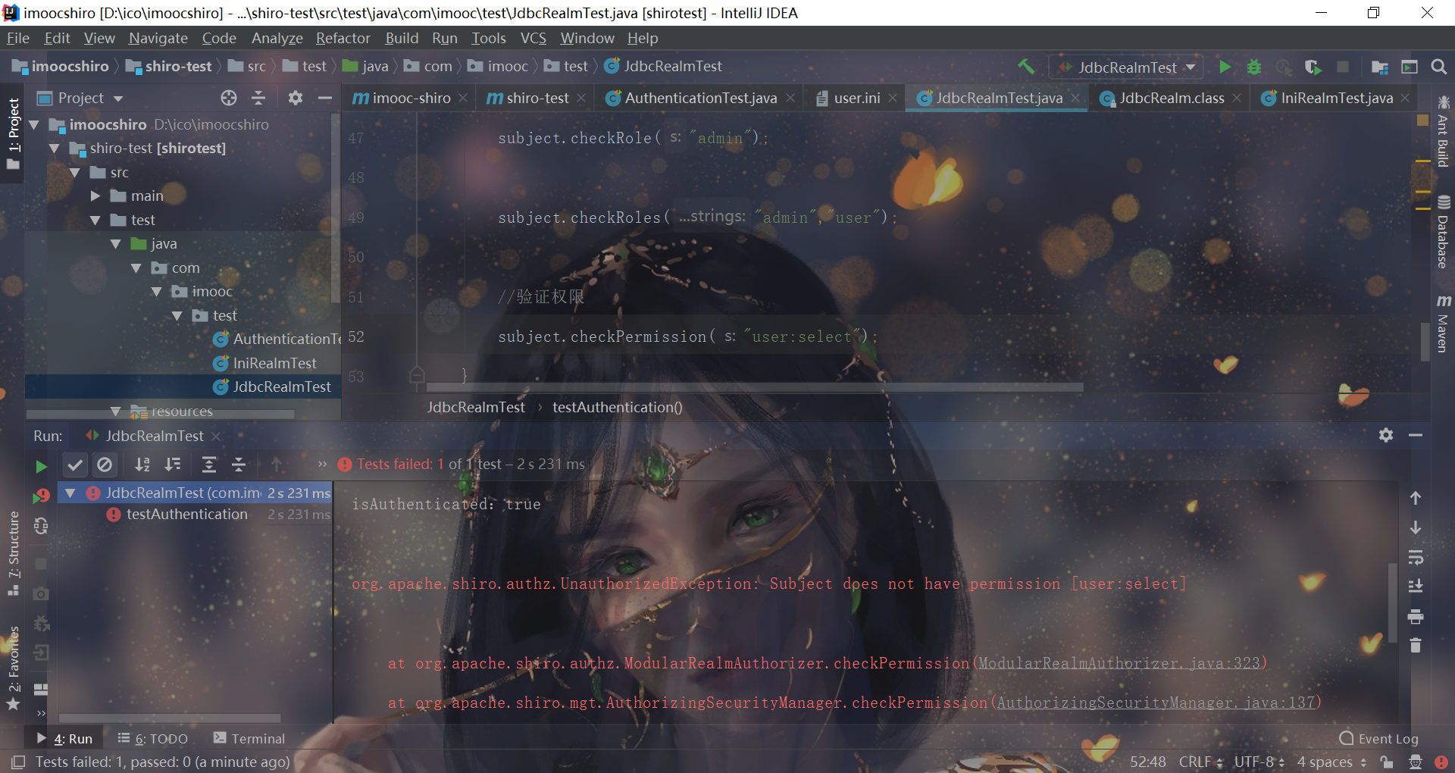Minimize the Run tool window

coord(1416,435)
